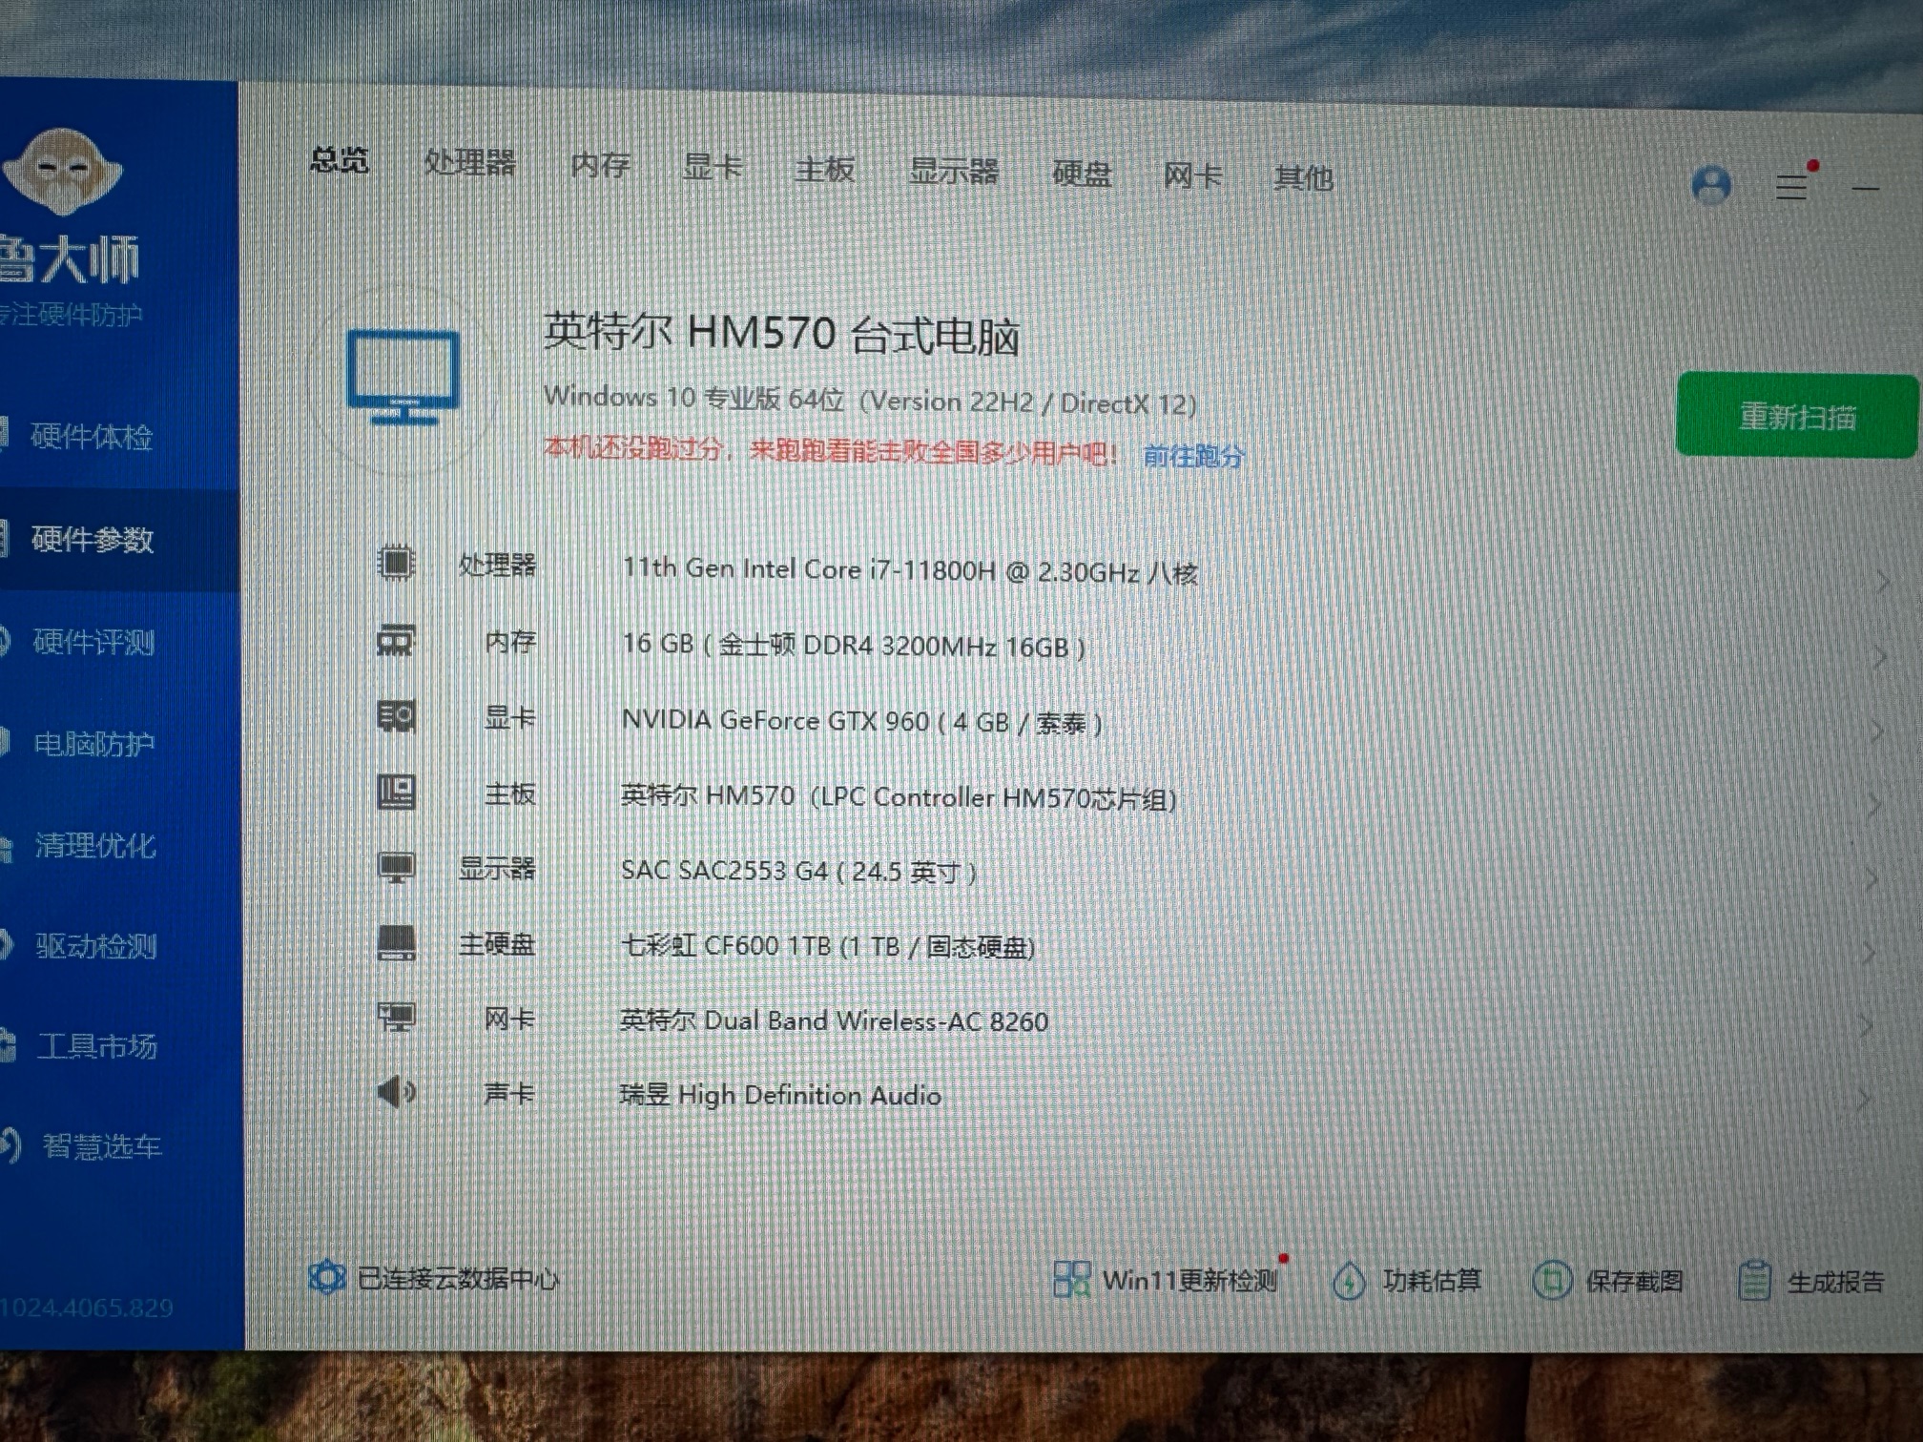Open the user account avatar icon

1711,184
